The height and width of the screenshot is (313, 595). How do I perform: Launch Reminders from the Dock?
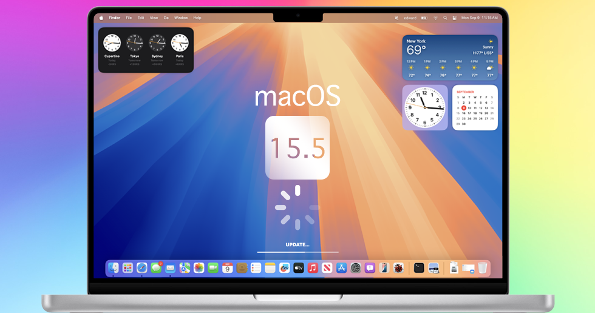click(x=256, y=268)
